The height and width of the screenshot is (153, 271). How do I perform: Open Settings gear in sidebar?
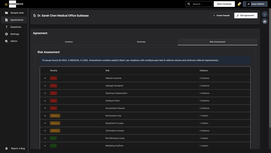(x=7, y=34)
